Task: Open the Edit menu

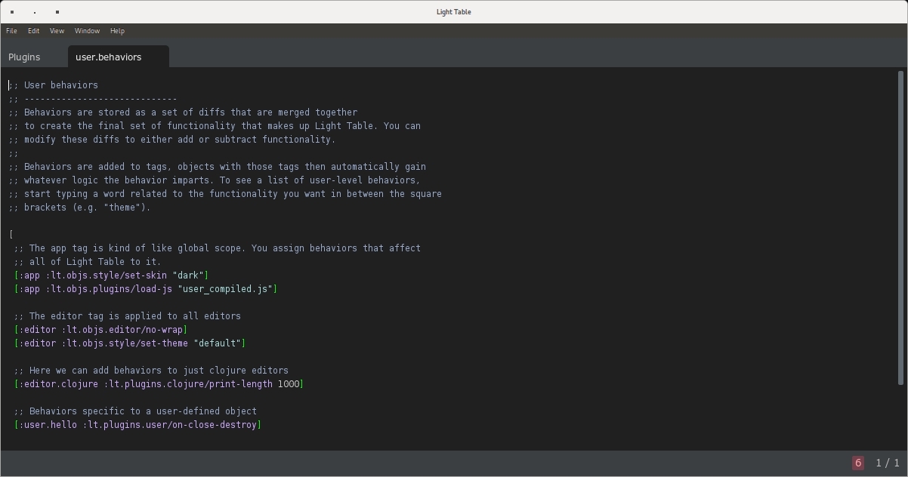Action: coord(33,31)
